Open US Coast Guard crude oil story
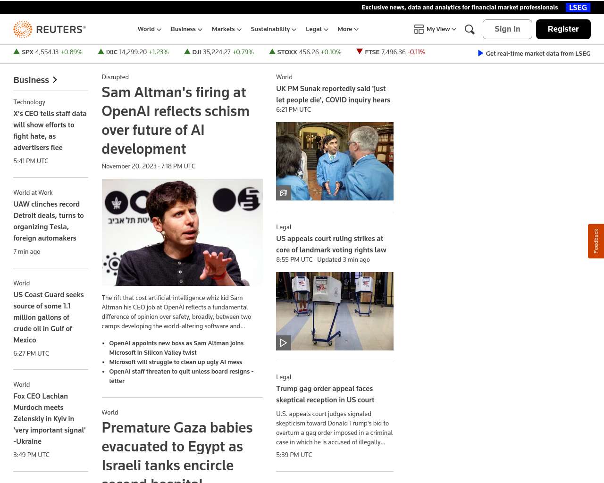The height and width of the screenshot is (483, 604). [x=49, y=317]
